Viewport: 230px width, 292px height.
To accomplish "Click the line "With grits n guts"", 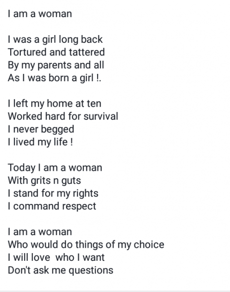I will tap(45, 181).
